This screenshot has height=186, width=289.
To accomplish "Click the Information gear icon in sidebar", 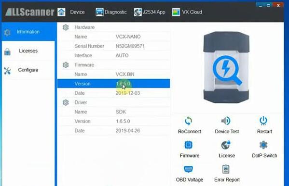I will pyautogui.click(x=7, y=32).
